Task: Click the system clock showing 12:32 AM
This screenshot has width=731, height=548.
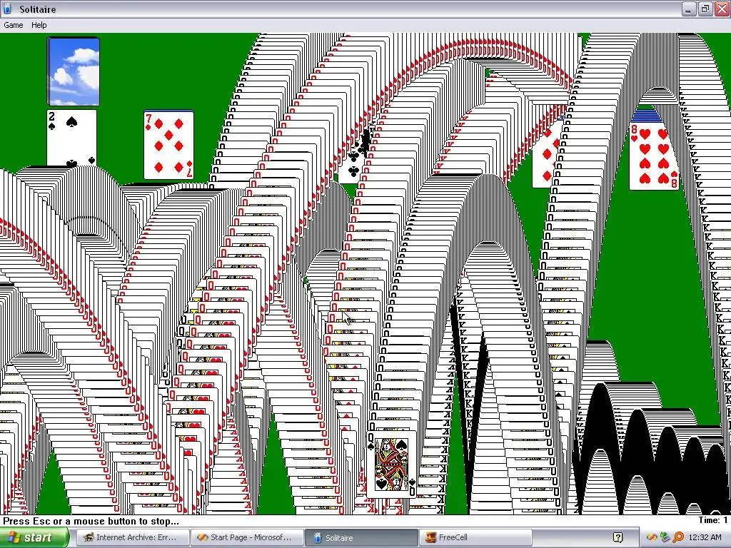Action: [705, 537]
